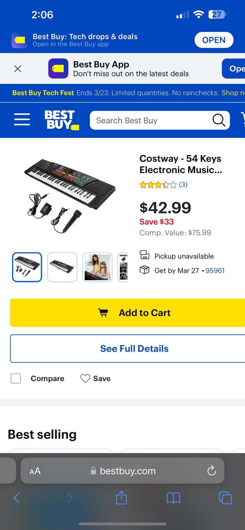
Task: Select the second keyboard thumbnail
Action: [x=62, y=267]
